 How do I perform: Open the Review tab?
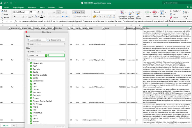pyautogui.click(x=51, y=8)
